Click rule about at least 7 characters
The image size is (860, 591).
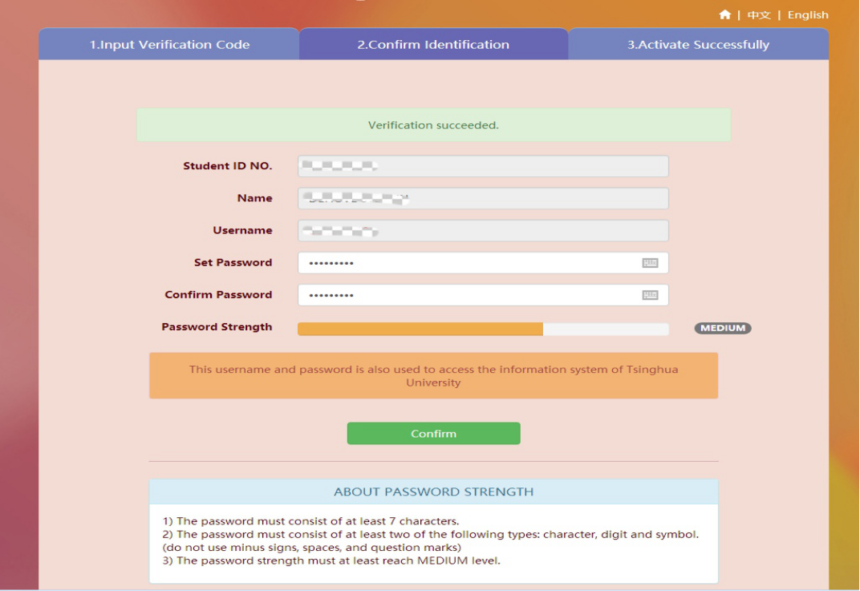tap(310, 520)
